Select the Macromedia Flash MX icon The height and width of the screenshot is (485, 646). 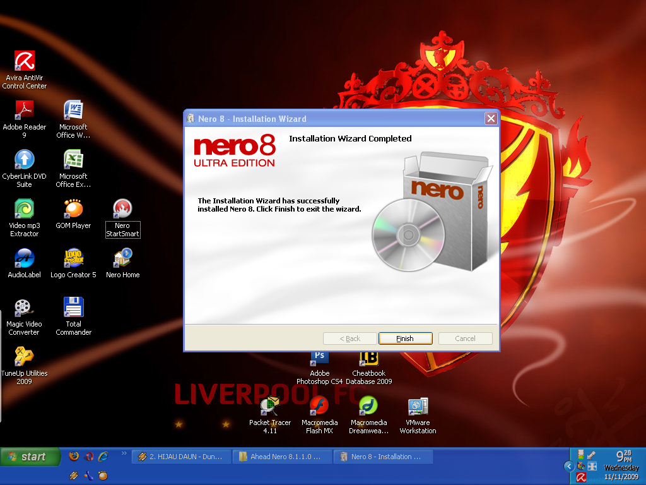(319, 415)
